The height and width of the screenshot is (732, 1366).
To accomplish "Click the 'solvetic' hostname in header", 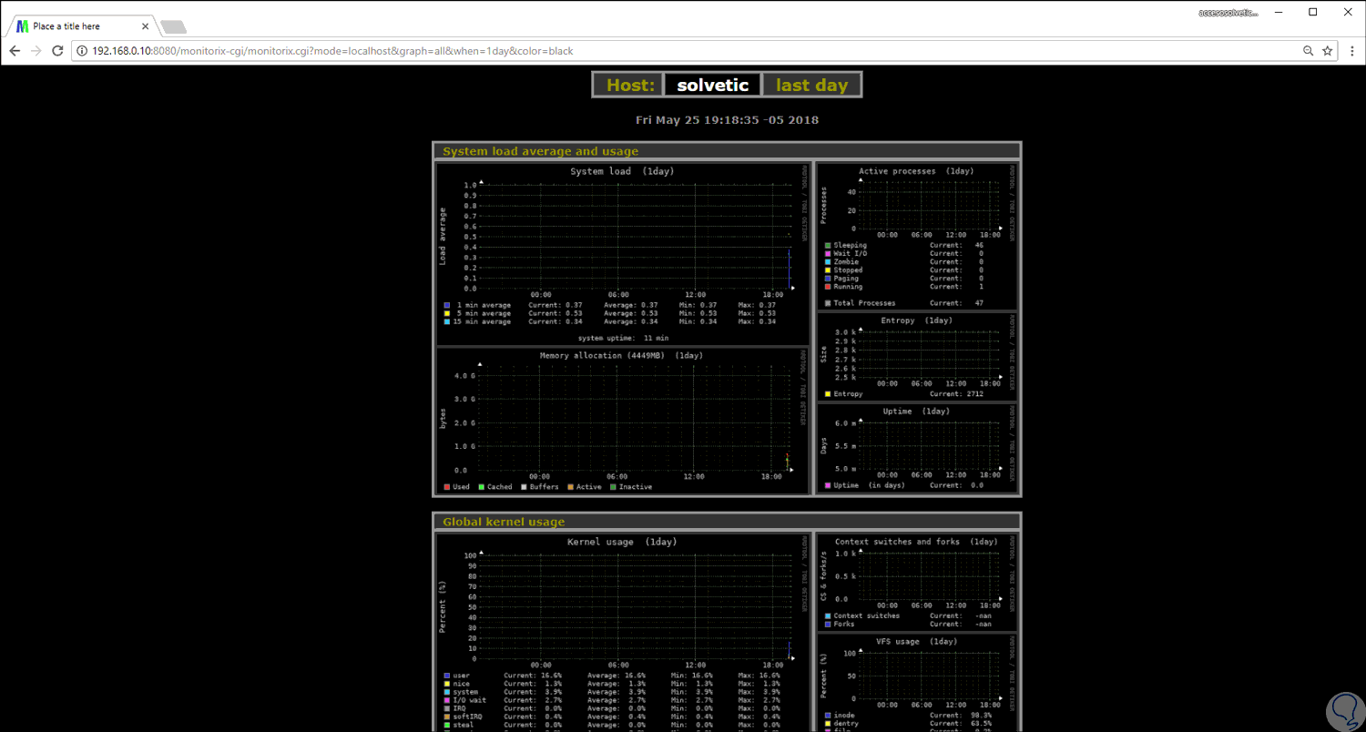I will click(x=713, y=85).
